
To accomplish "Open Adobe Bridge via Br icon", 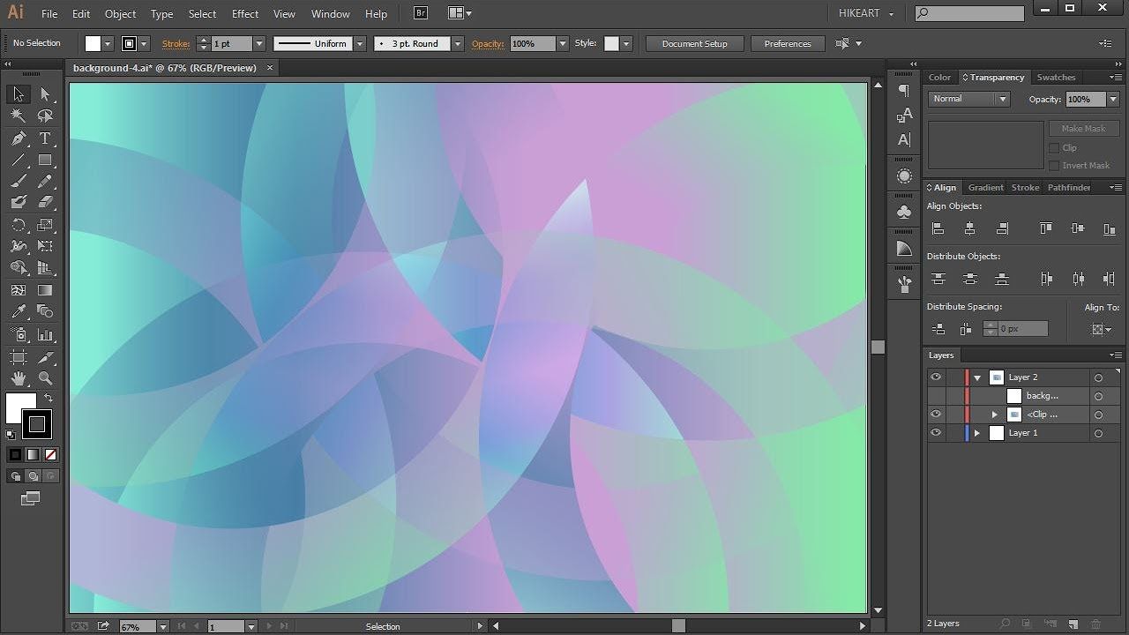I will tap(421, 13).
